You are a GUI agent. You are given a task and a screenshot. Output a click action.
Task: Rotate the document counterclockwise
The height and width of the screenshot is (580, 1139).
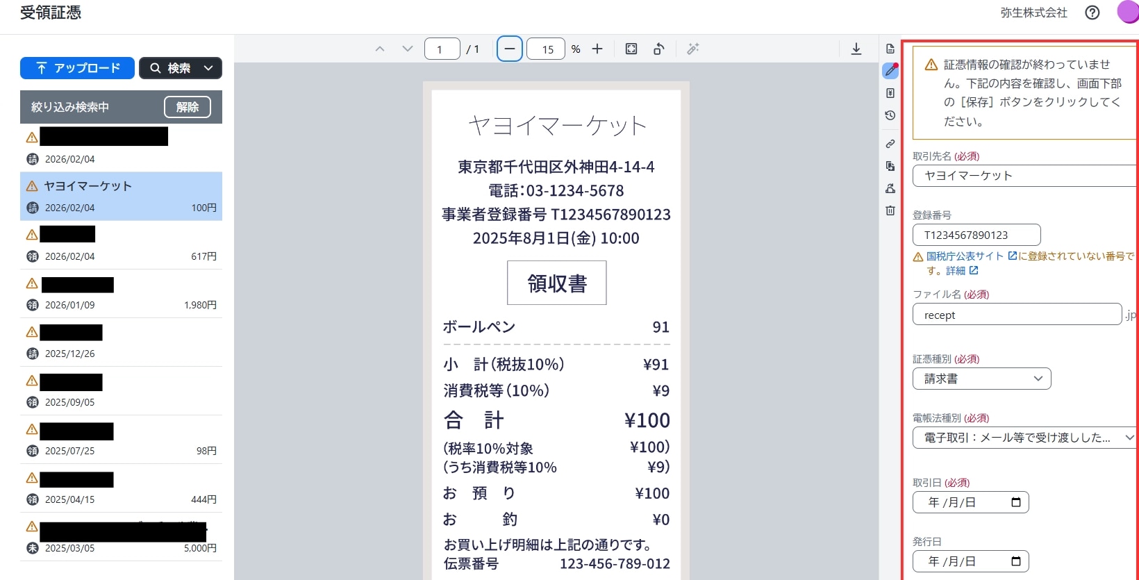[659, 49]
